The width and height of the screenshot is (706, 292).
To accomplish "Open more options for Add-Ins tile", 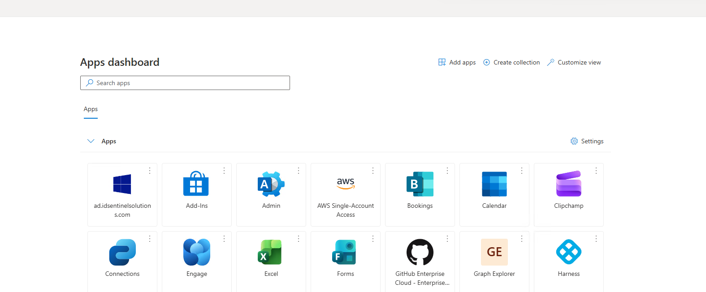I will tap(224, 171).
